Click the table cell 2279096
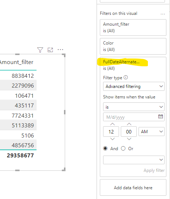The image size is (170, 199). coord(23,86)
